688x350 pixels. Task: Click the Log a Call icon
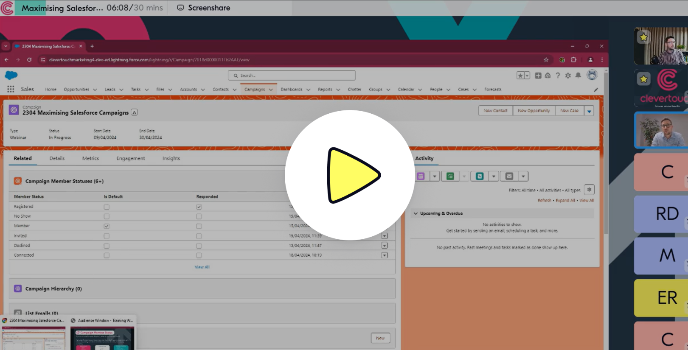(480, 176)
